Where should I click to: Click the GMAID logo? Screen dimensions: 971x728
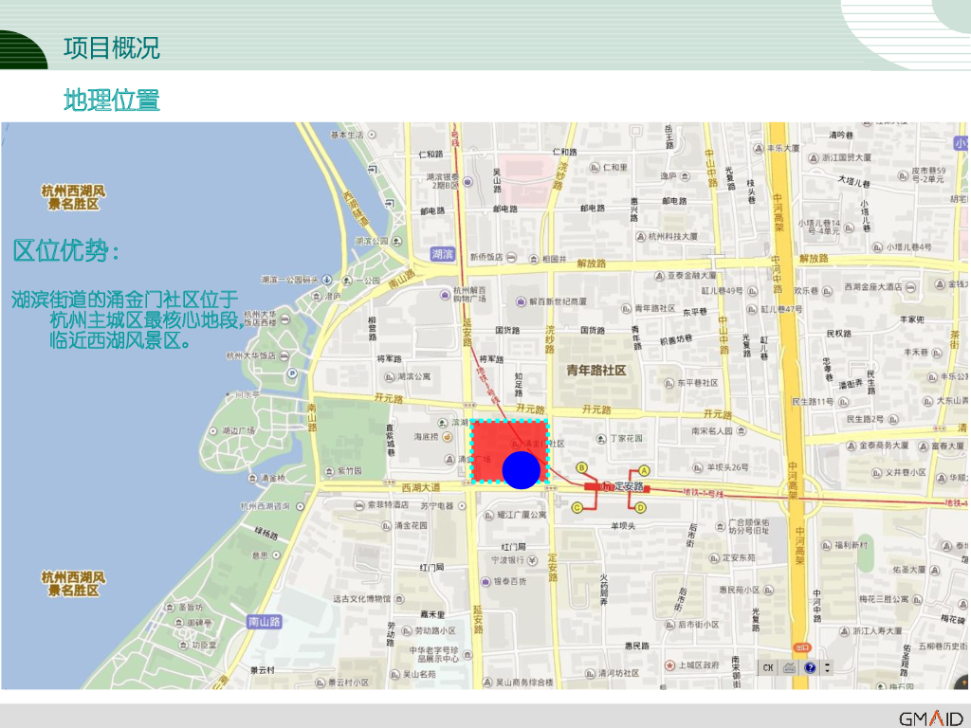931,719
